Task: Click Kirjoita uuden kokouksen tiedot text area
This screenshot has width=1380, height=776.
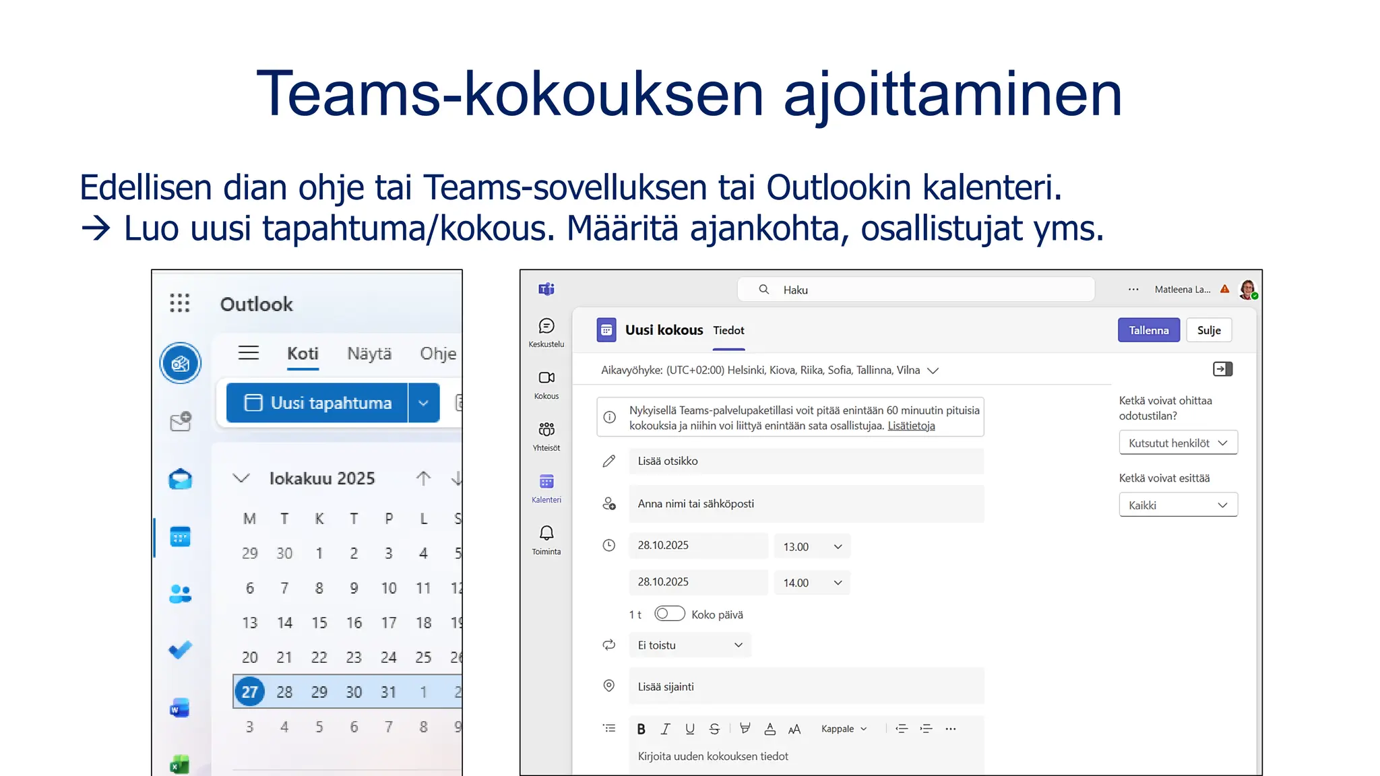Action: pyautogui.click(x=806, y=757)
